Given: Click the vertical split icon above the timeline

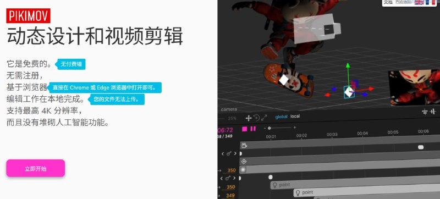Looking at the screenshot, I should point(433,112).
